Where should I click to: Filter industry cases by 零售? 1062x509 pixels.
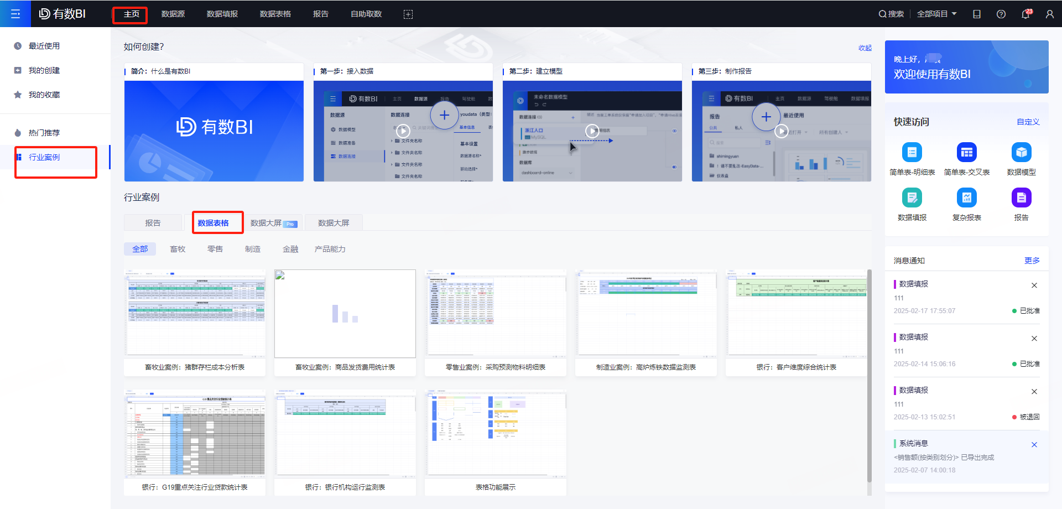pyautogui.click(x=215, y=249)
